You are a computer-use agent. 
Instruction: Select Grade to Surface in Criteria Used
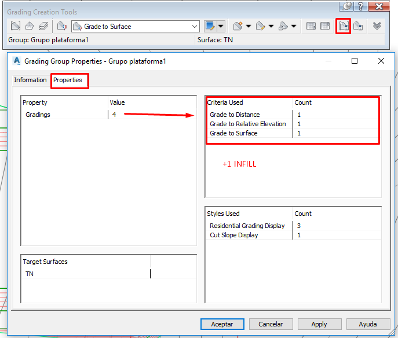pos(293,133)
